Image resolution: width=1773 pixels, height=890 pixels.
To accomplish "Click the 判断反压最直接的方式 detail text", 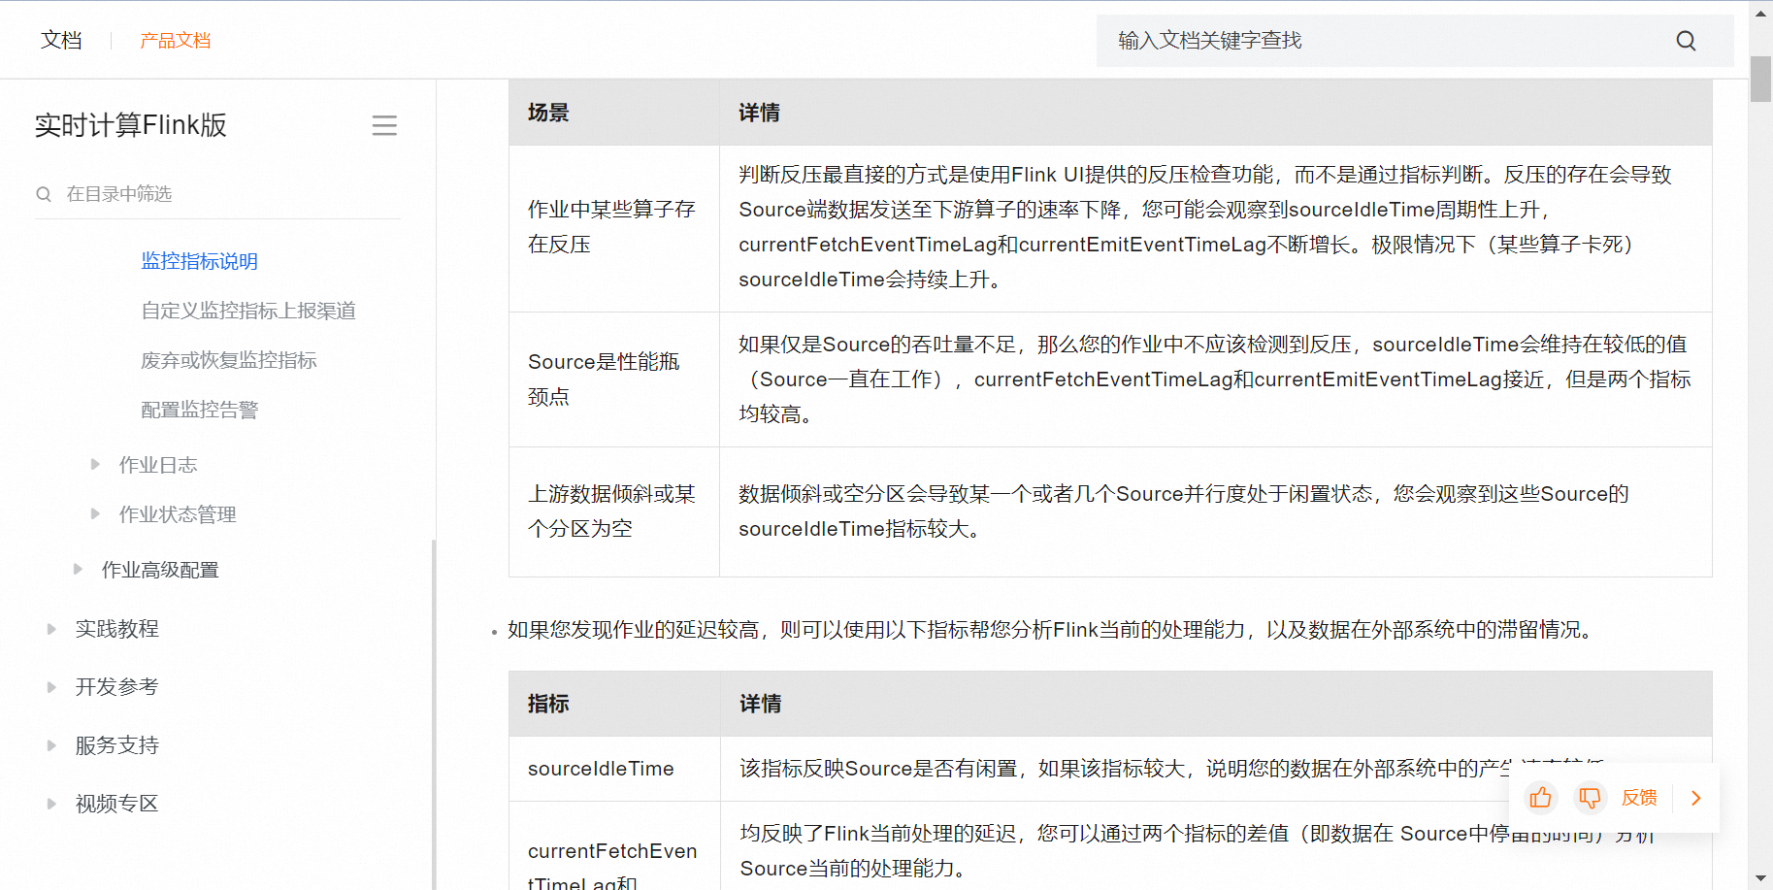I will (x=1205, y=227).
